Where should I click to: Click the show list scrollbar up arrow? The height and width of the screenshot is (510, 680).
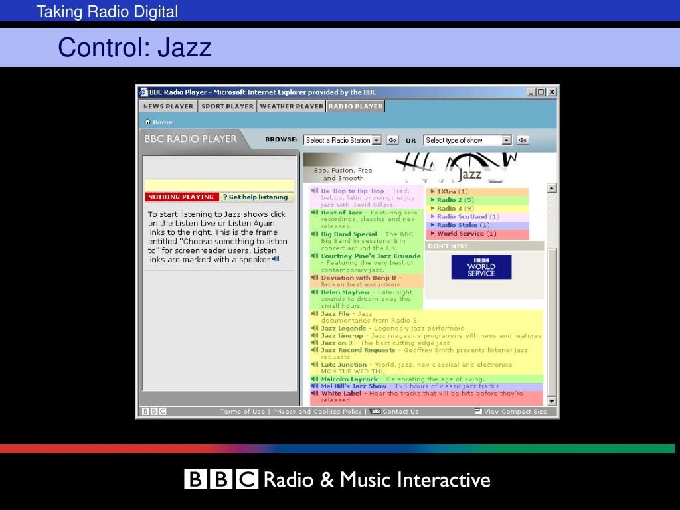tap(552, 188)
